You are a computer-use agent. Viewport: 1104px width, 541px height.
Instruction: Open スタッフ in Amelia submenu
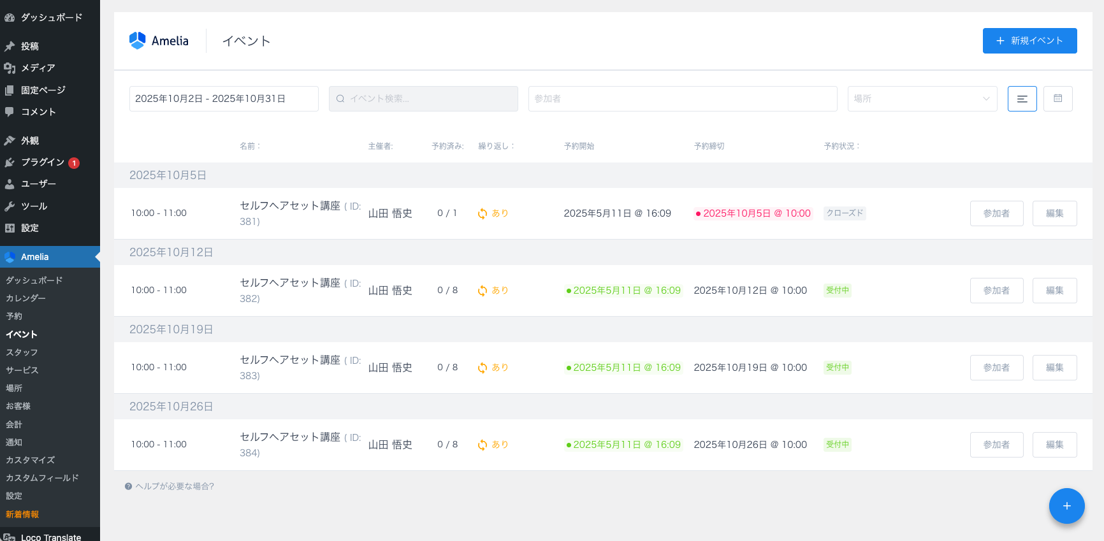click(22, 352)
